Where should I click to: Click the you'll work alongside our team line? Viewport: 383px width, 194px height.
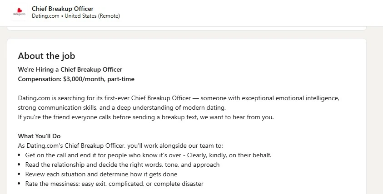click(120, 146)
